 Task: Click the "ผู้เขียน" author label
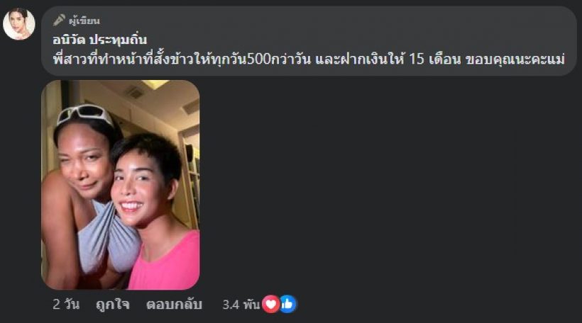point(84,21)
